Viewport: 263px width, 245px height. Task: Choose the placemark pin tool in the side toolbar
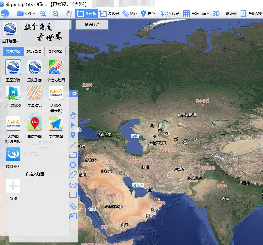pos(73,135)
